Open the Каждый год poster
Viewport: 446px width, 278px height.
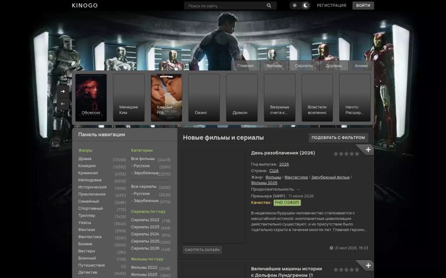click(167, 98)
